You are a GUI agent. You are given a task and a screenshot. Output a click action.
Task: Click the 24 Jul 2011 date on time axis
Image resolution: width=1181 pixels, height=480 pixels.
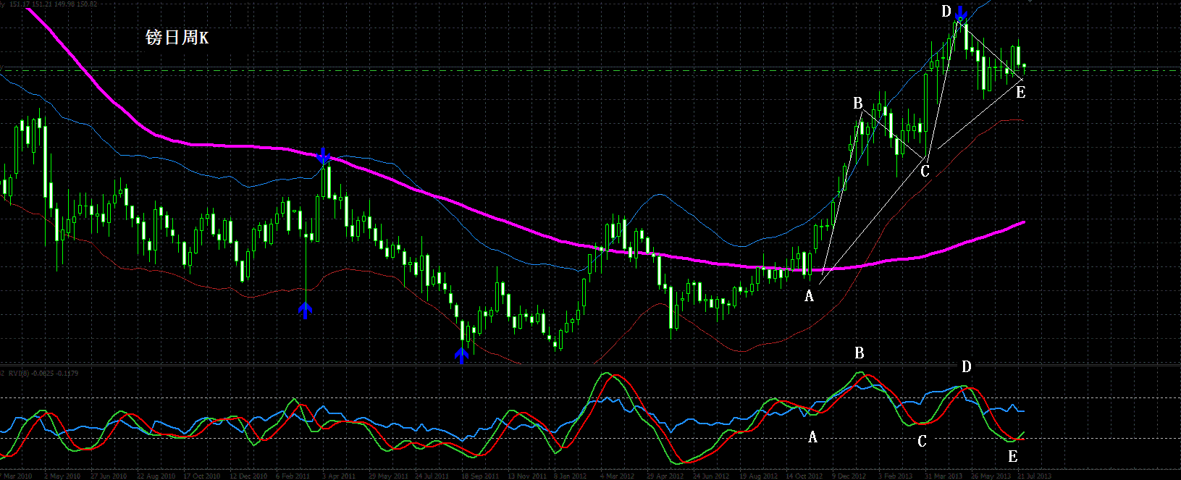432,476
